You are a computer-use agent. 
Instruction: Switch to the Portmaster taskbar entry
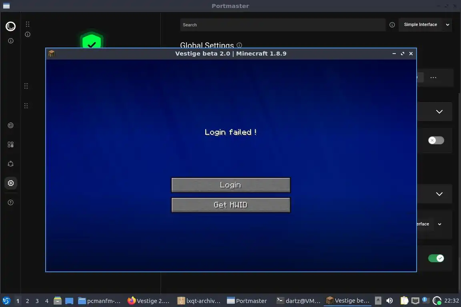pyautogui.click(x=248, y=301)
